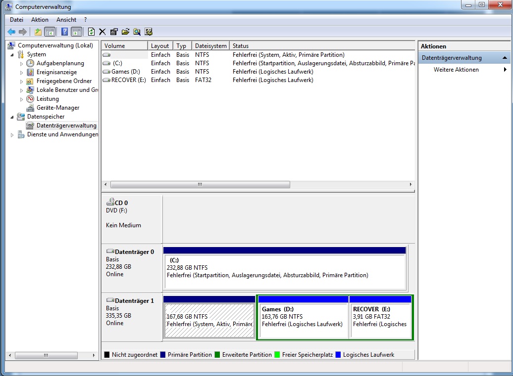The image size is (513, 376).
Task: Toggle the console tree pane button
Action: [x=50, y=32]
